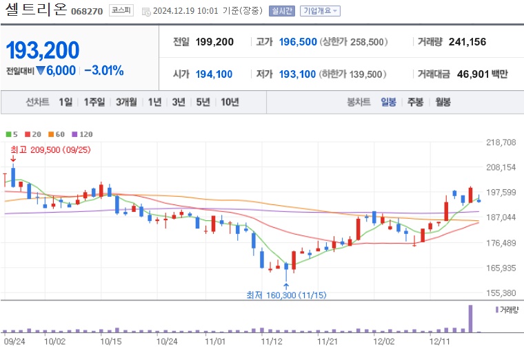524x351 pixels.
Task: Click the 208,154 price axis label
Action: point(501,167)
